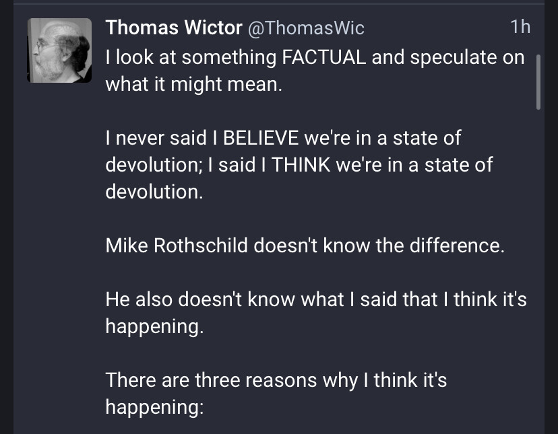The width and height of the screenshot is (558, 434).
Task: Click the word "happening." ending with a period
Action: tap(154, 326)
